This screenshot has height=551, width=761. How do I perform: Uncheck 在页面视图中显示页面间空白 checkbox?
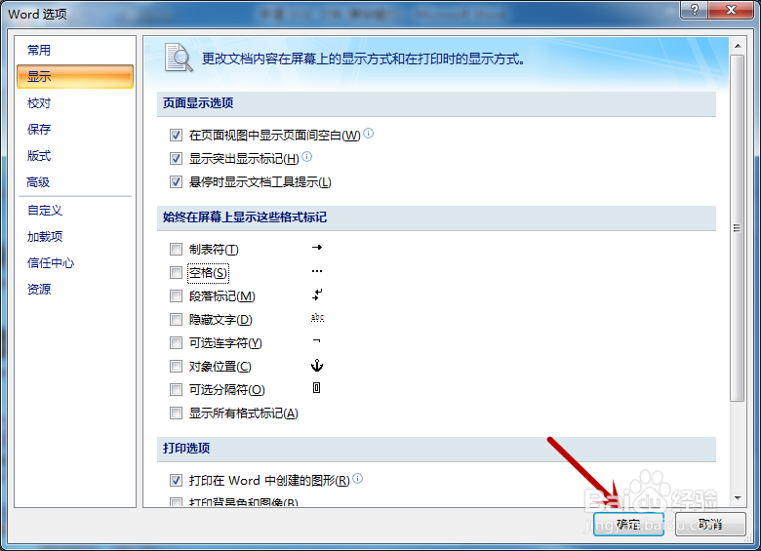tap(176, 135)
